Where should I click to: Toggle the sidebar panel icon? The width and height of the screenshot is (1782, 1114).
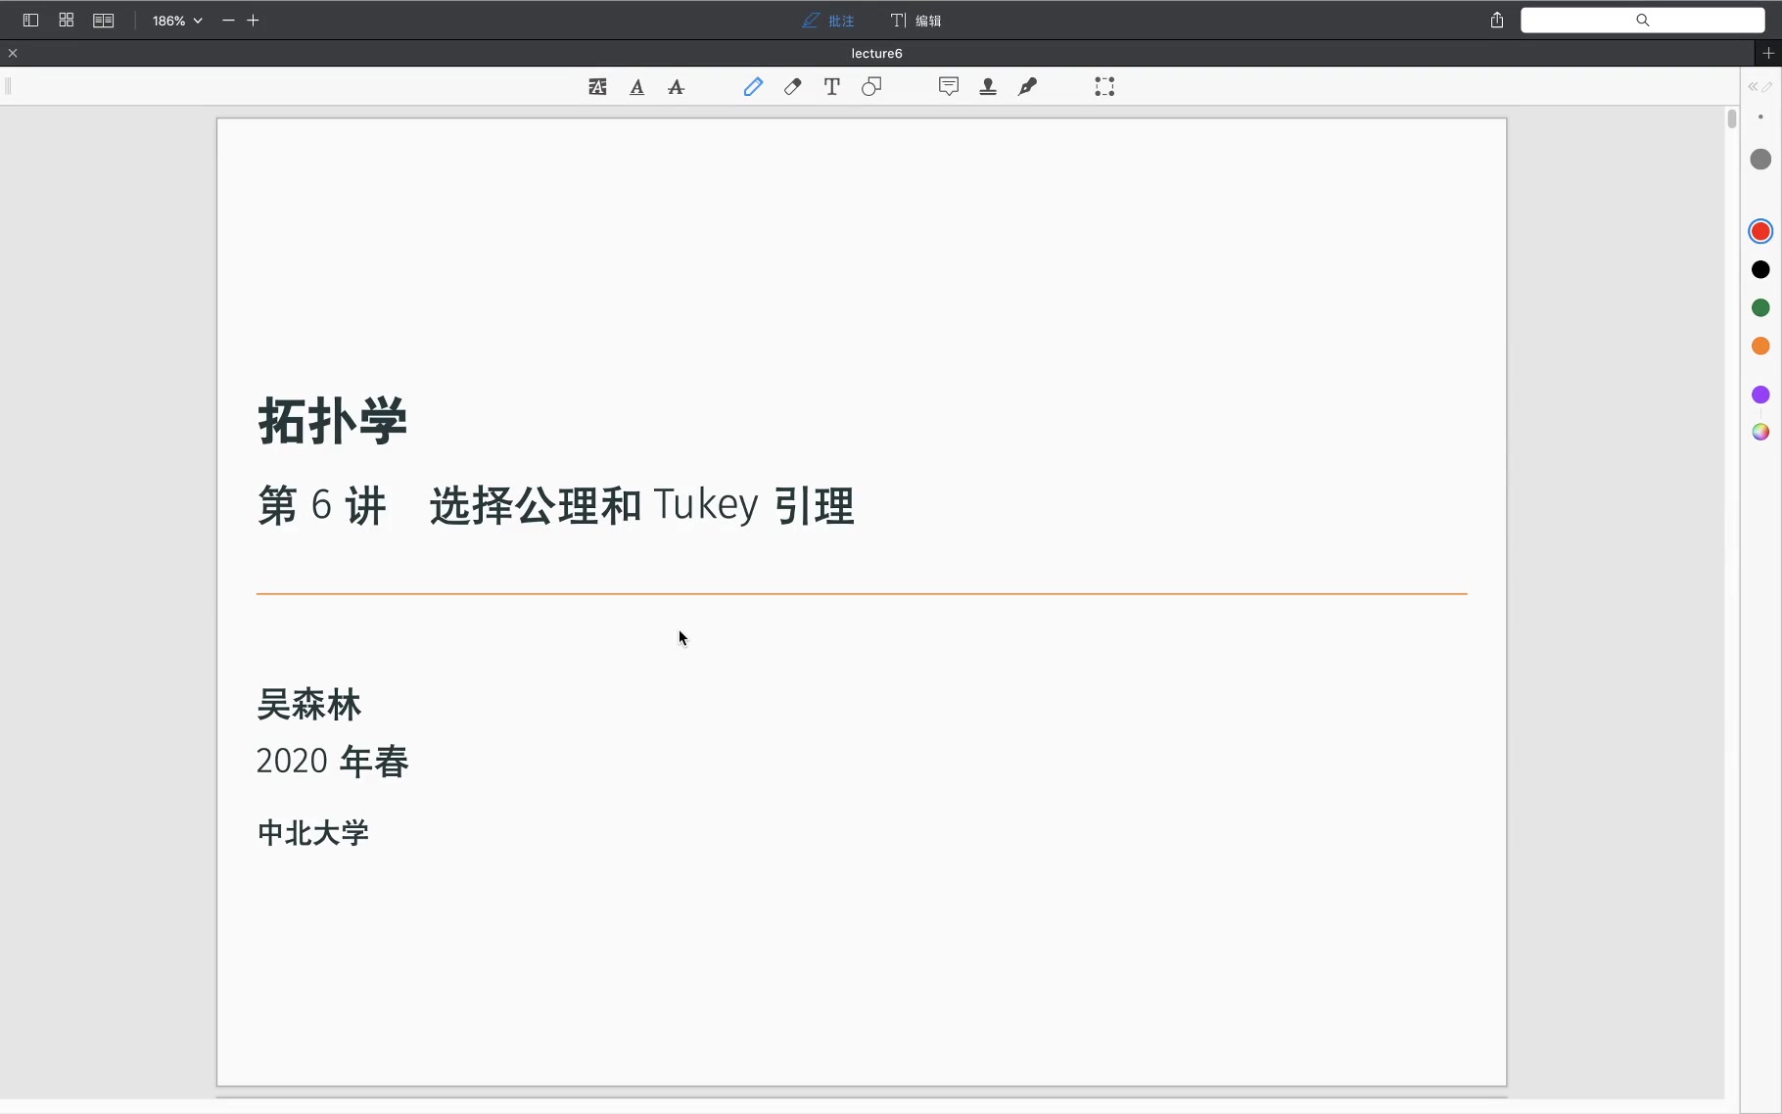point(30,20)
